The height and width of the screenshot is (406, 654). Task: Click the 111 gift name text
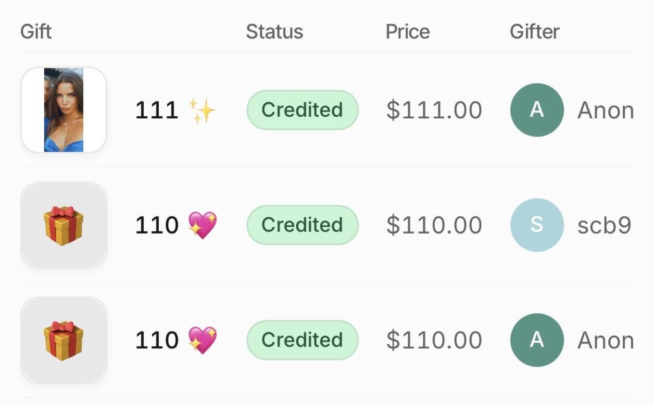pyautogui.click(x=157, y=111)
